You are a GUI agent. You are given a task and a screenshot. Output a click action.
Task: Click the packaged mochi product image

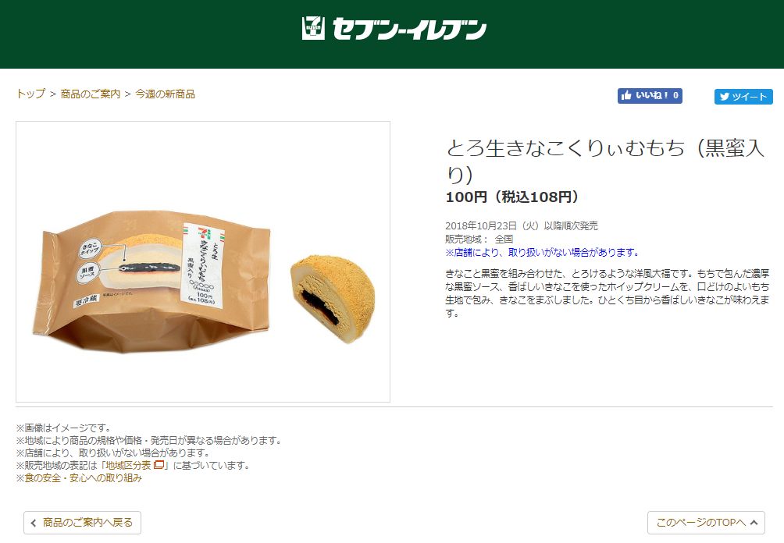(x=152, y=281)
